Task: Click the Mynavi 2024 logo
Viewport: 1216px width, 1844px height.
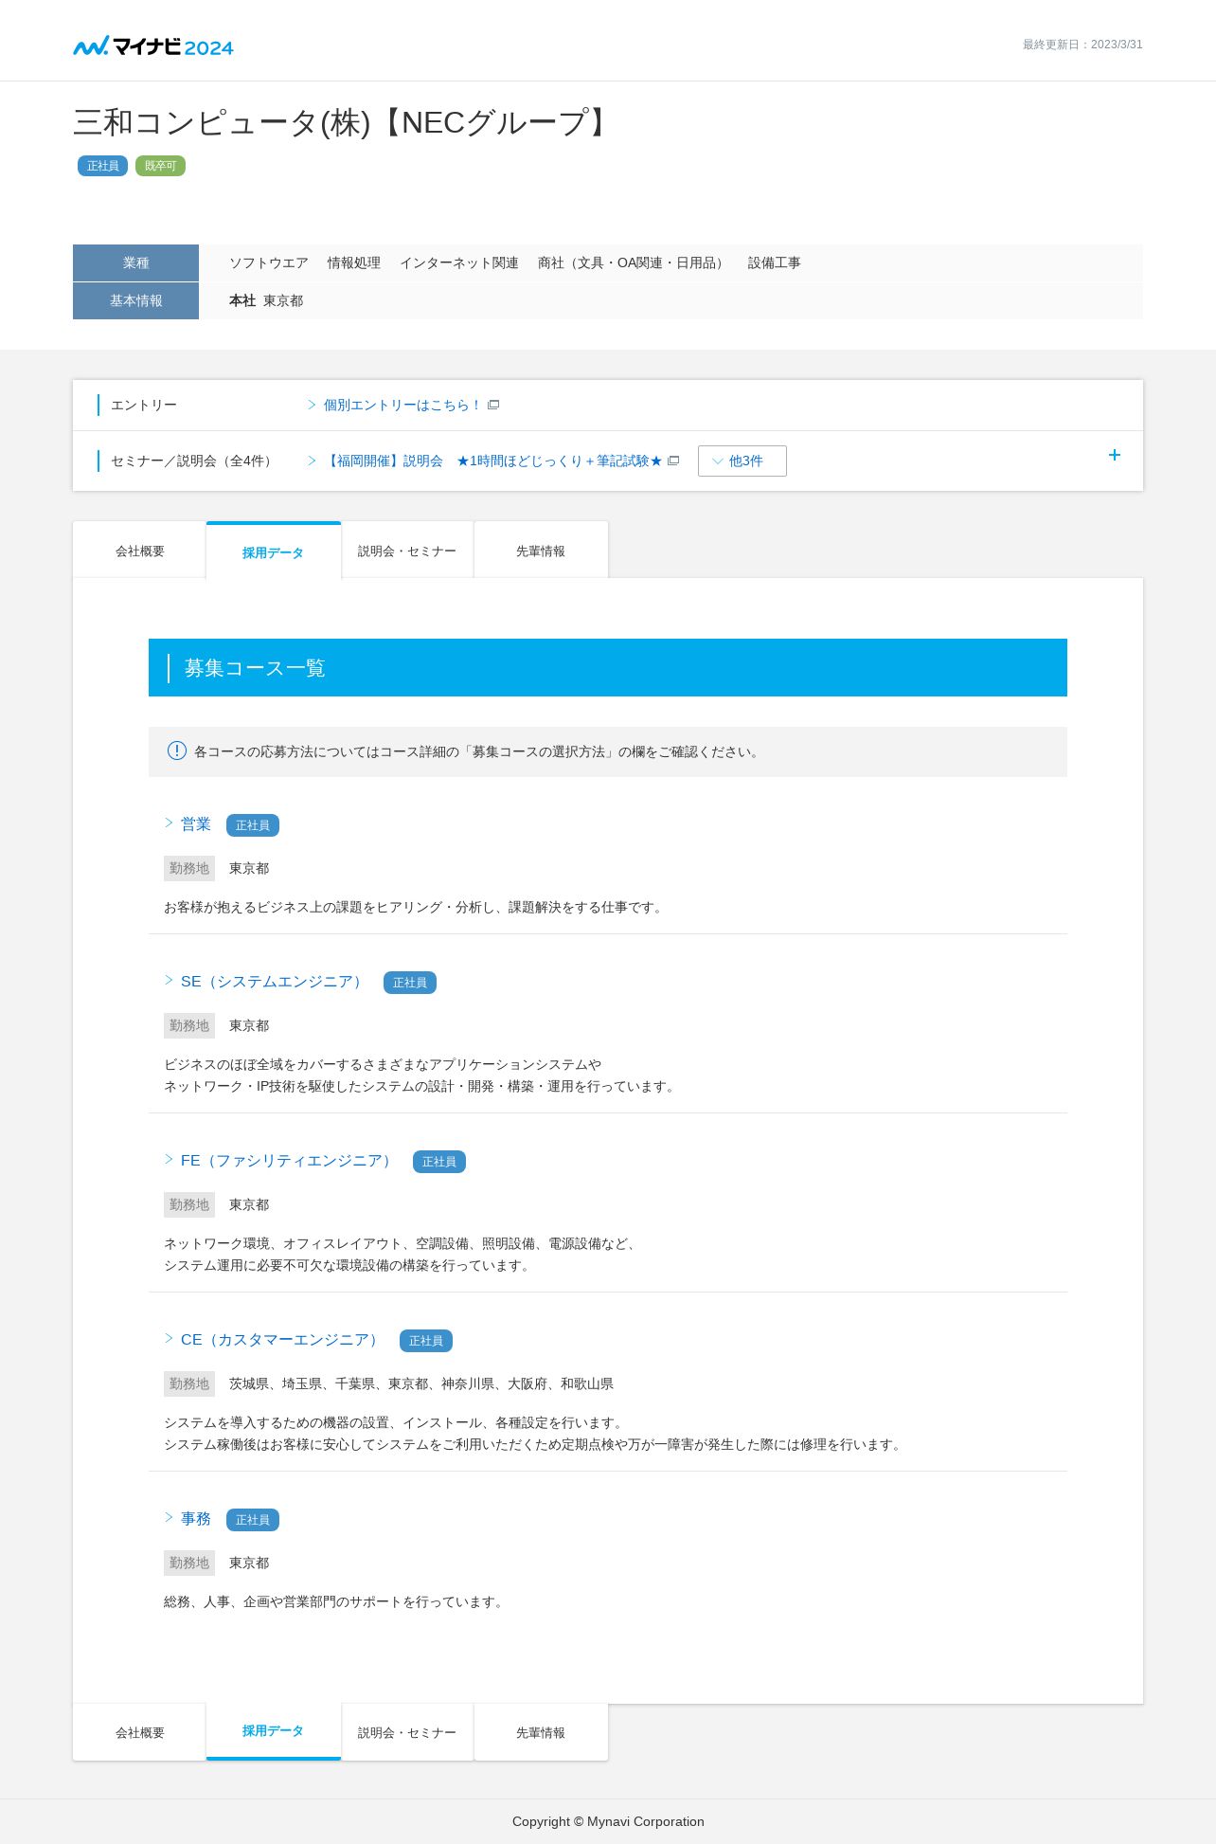Action: [153, 45]
